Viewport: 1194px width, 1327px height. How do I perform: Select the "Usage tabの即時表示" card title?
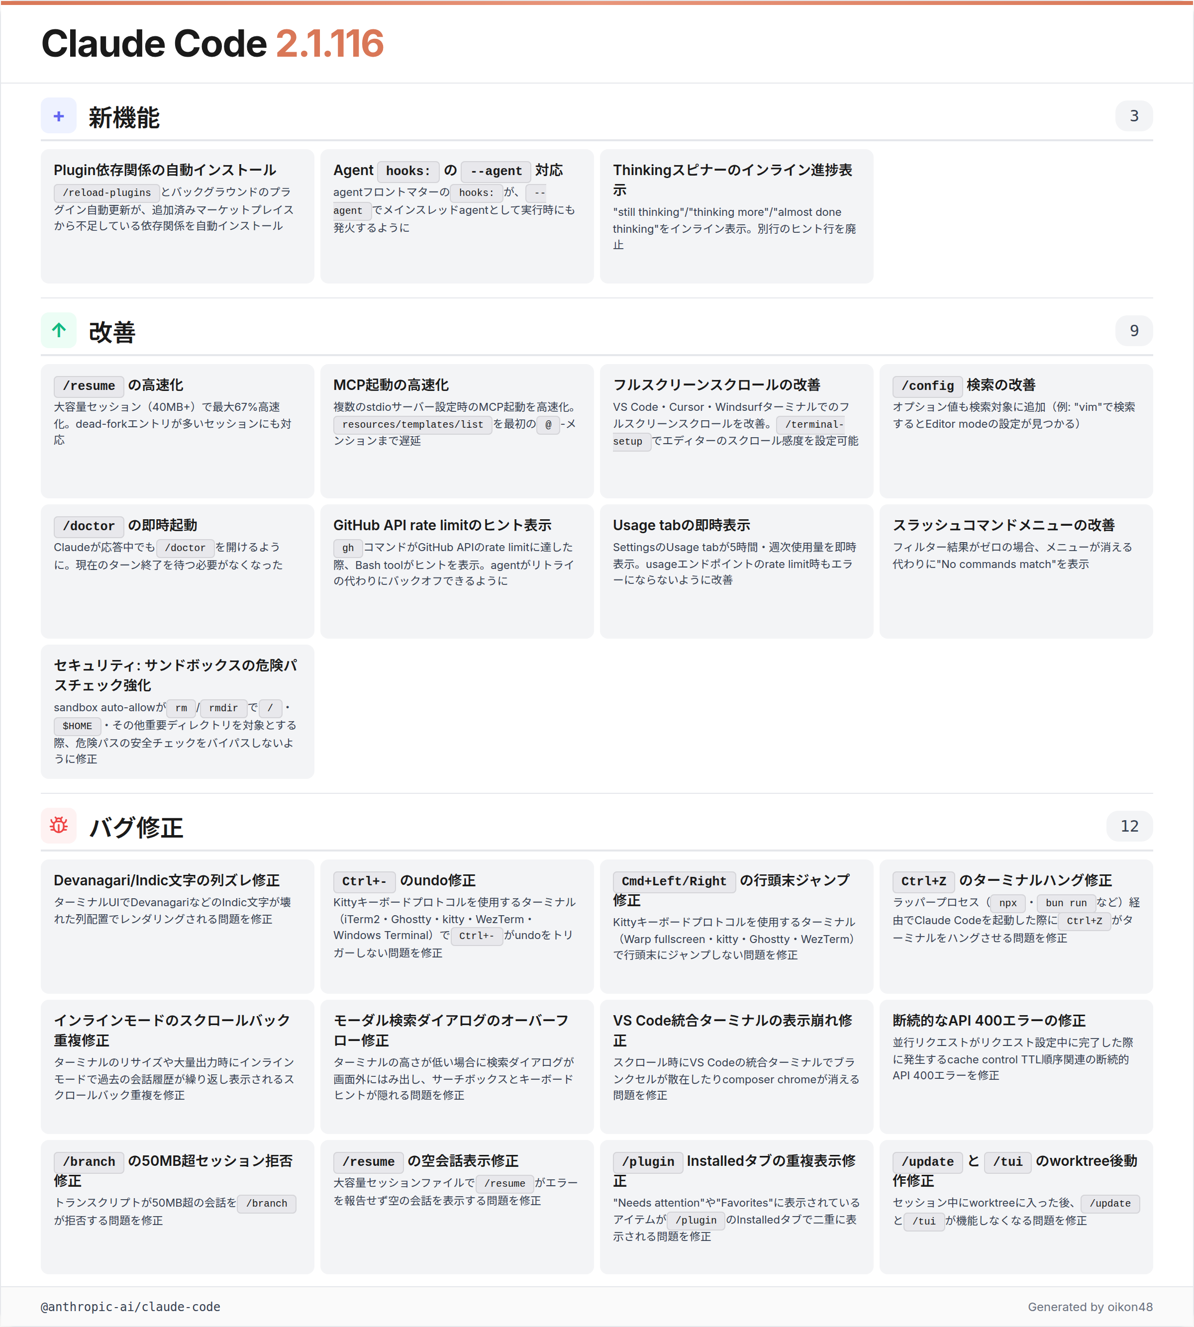coord(682,525)
